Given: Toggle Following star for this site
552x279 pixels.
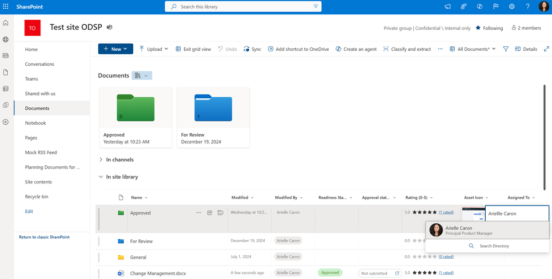Looking at the screenshot, I should tap(489, 28).
